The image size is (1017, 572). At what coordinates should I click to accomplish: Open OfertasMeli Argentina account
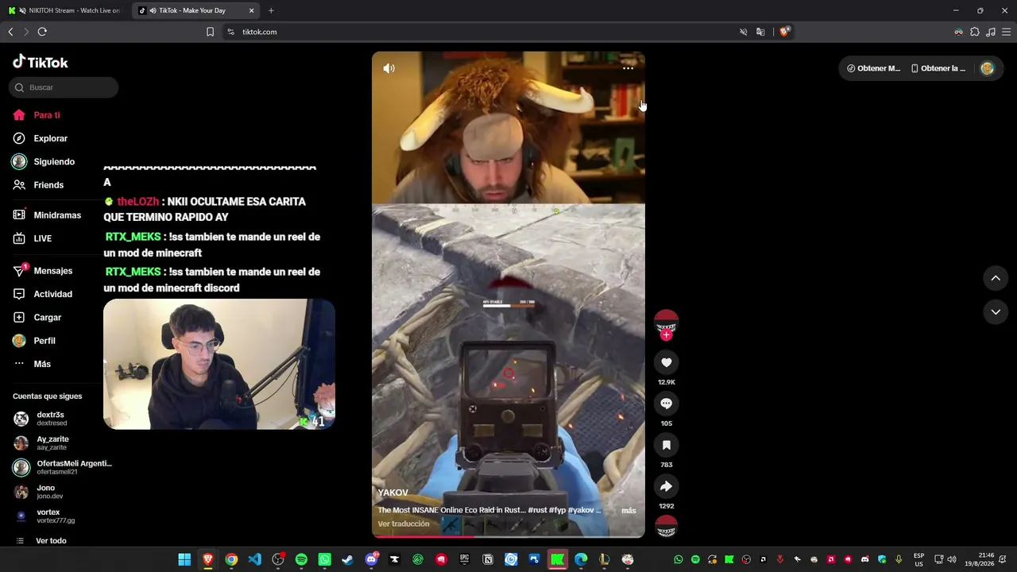(63, 467)
